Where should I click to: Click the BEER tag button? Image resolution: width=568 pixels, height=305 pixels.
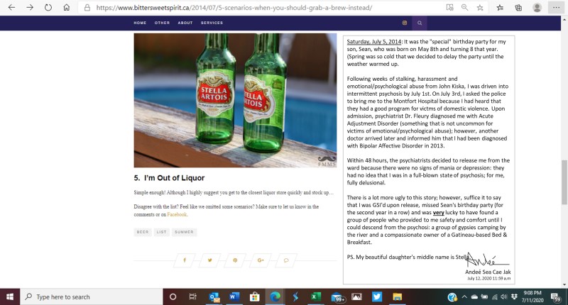[x=143, y=232]
